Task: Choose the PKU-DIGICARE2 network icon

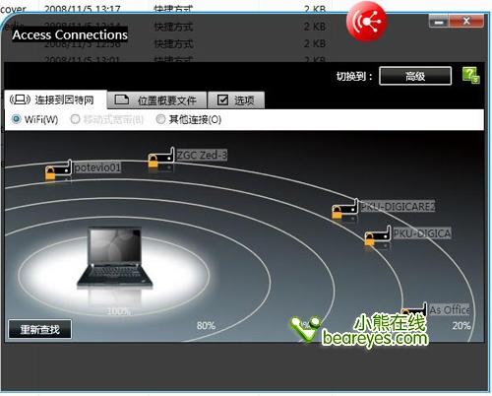Action: [344, 209]
